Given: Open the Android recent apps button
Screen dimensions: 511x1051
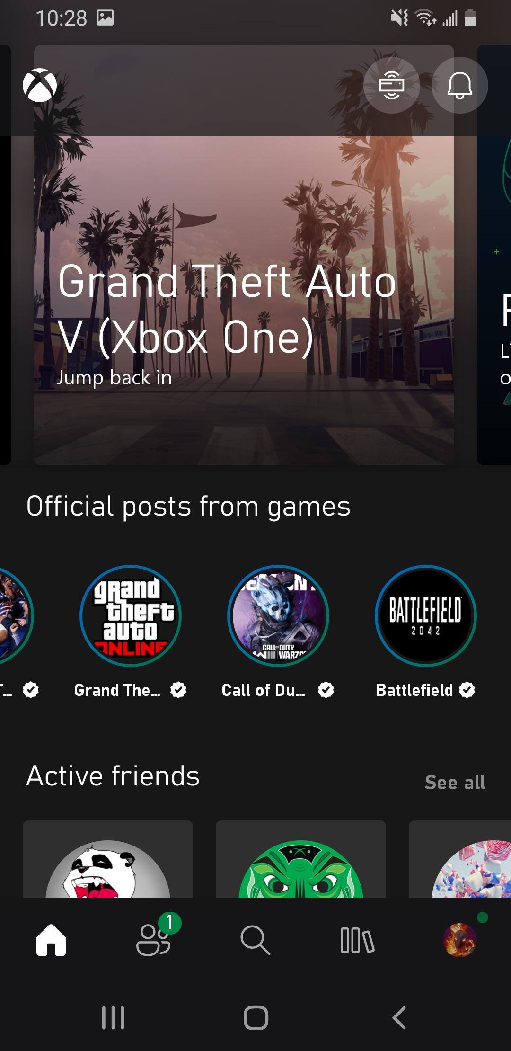Looking at the screenshot, I should coord(113,1017).
